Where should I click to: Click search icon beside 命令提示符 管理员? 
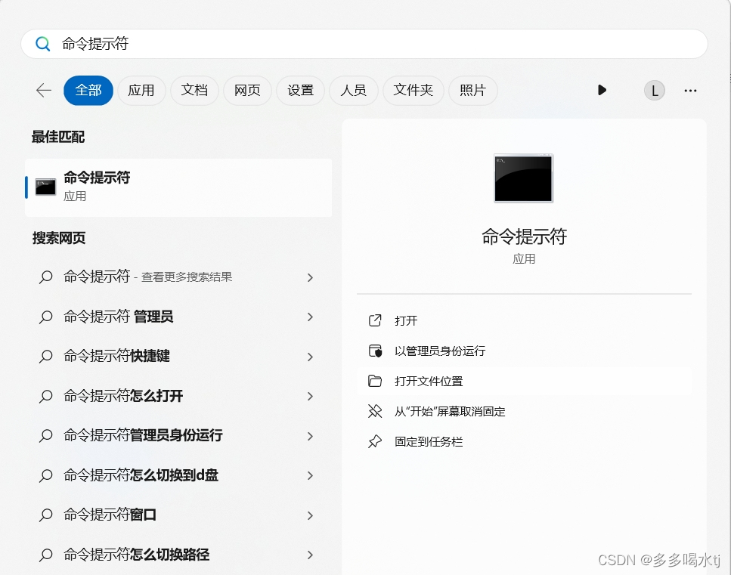point(45,317)
